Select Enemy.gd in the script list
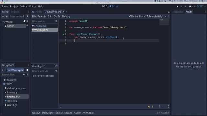 point(45,26)
